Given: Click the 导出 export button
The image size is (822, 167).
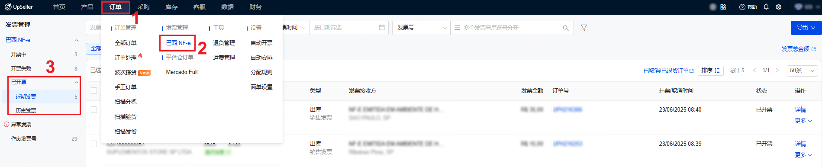Looking at the screenshot, I should [806, 27].
